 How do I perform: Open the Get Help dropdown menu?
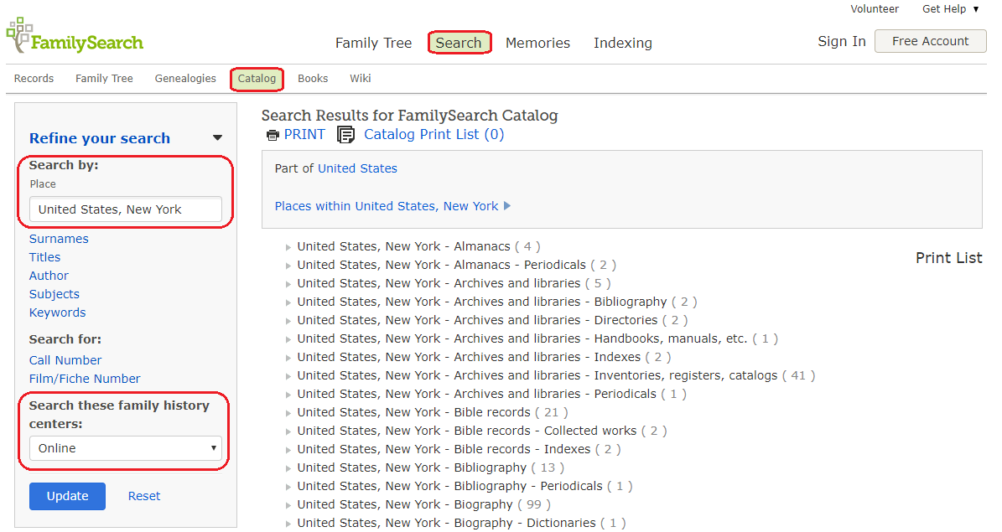click(950, 9)
